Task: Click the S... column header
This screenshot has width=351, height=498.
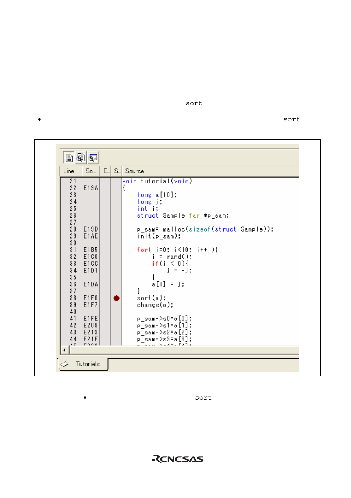Action: click(117, 171)
